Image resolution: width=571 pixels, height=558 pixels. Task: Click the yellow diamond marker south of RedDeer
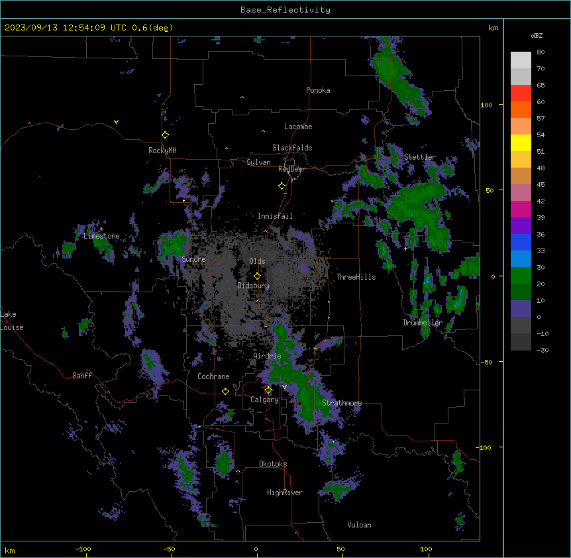282,186
